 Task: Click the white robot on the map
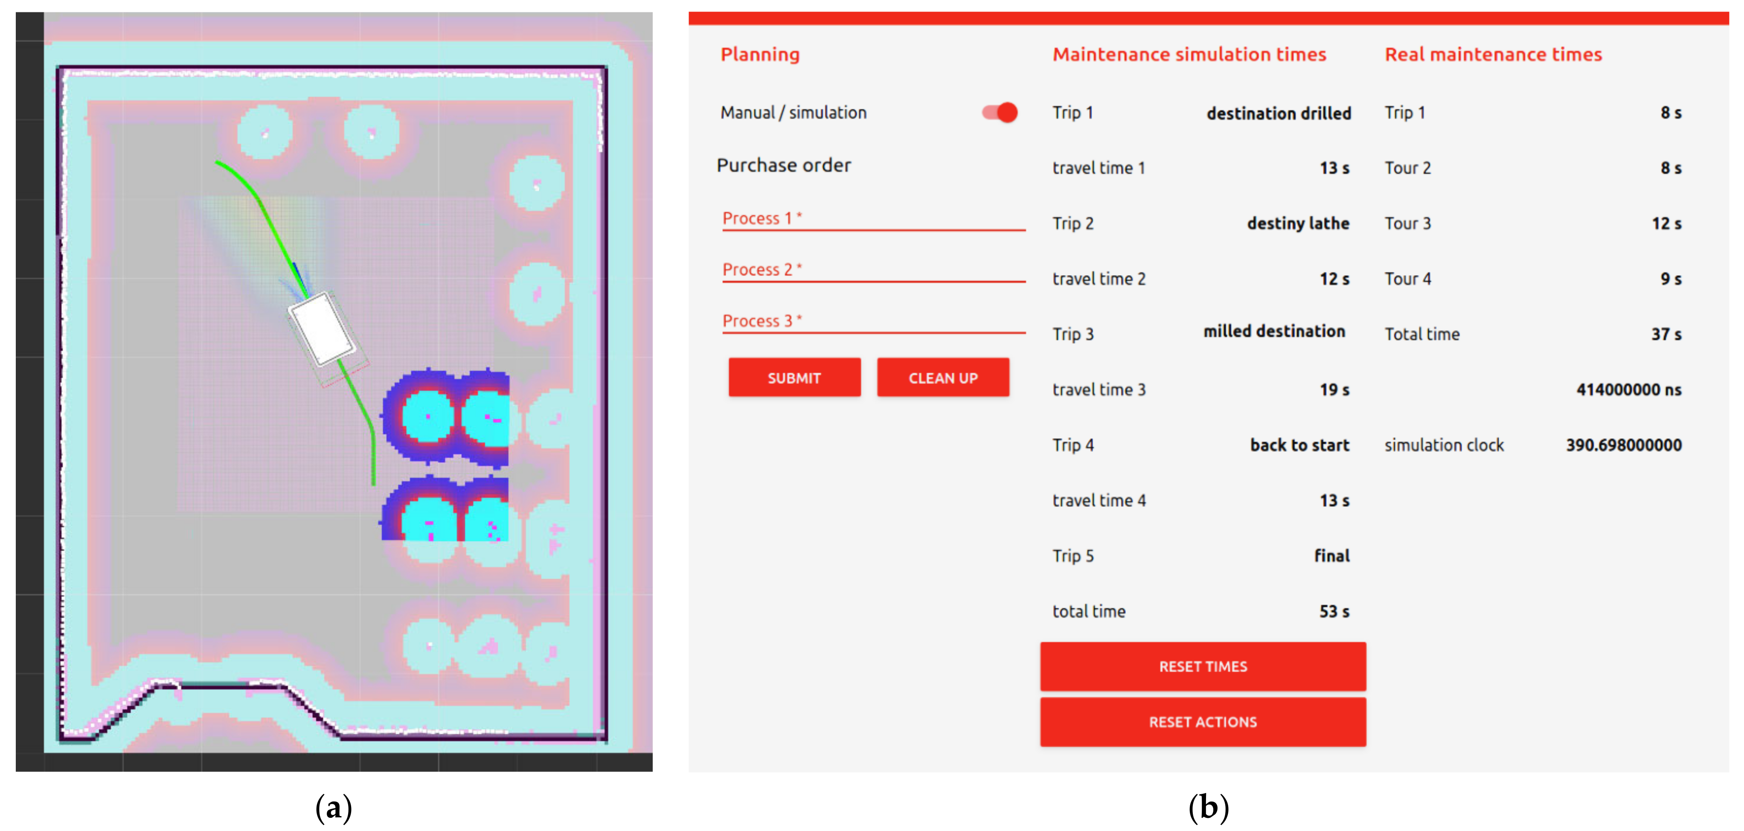tap(322, 329)
